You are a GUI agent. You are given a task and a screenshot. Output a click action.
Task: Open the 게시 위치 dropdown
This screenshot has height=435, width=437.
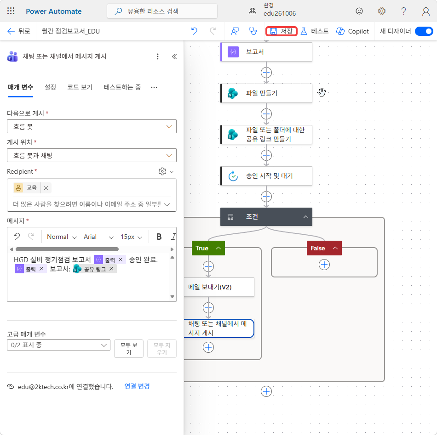click(x=92, y=155)
